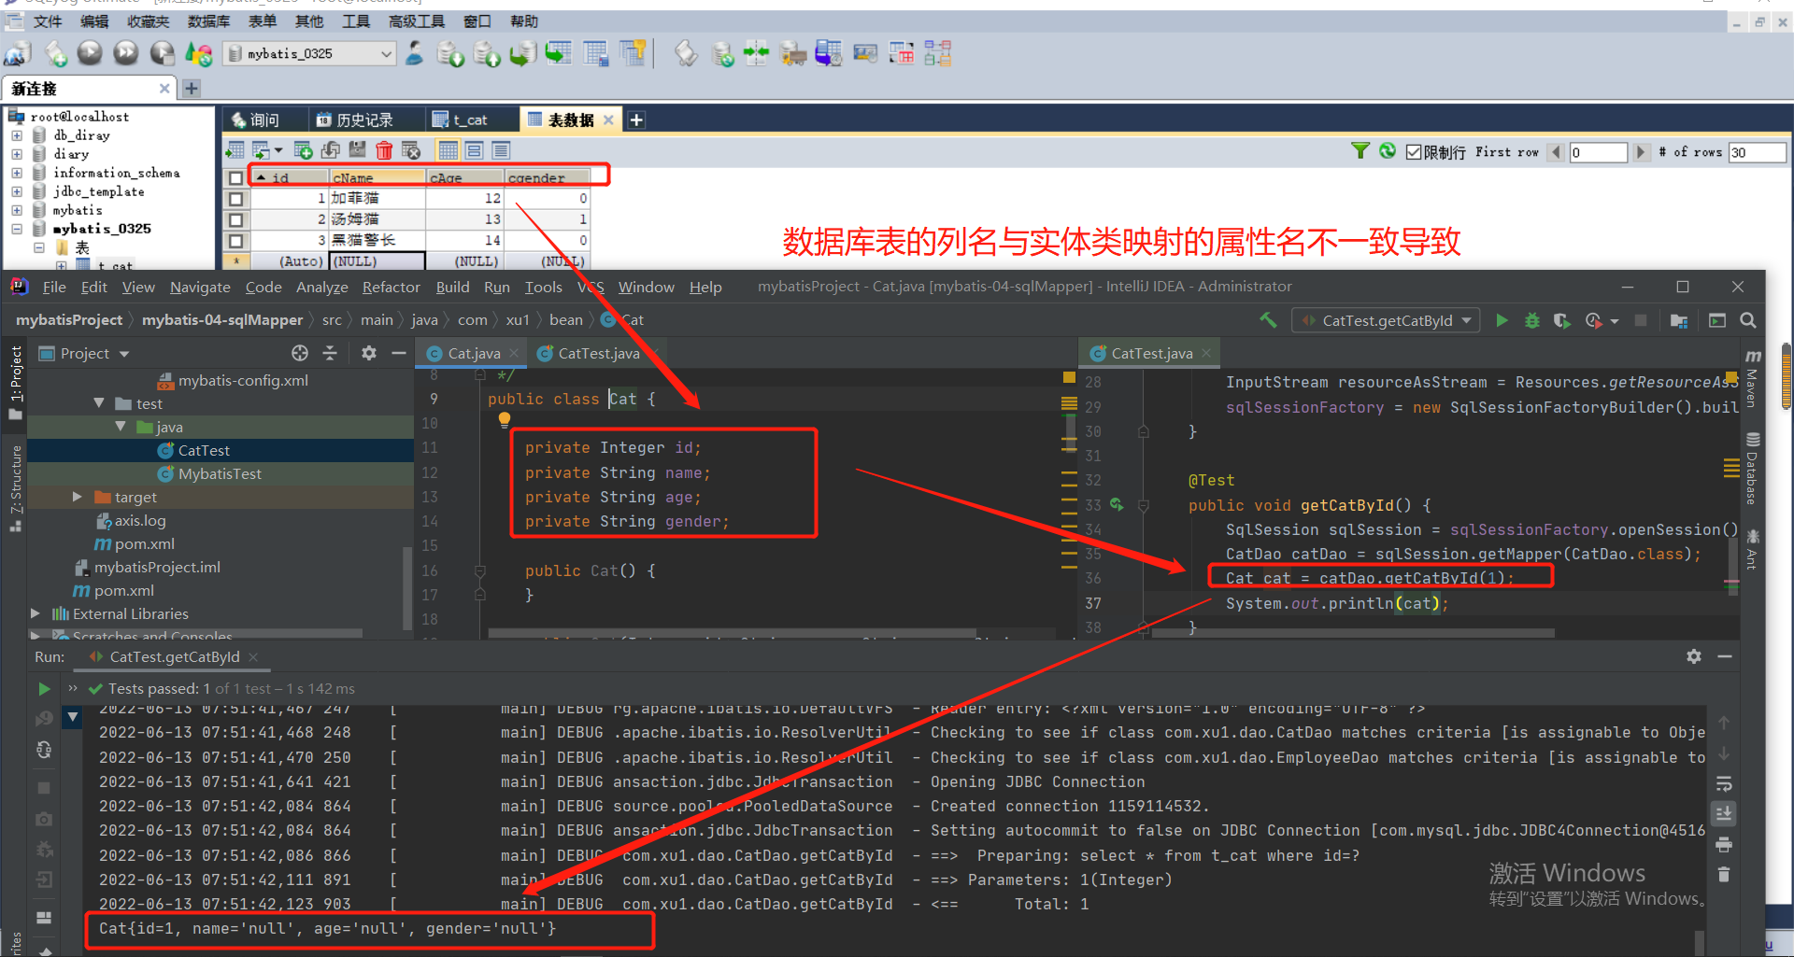Click Project Structure icon in IntelliJ toolbar
The height and width of the screenshot is (957, 1794).
[x=1678, y=320]
